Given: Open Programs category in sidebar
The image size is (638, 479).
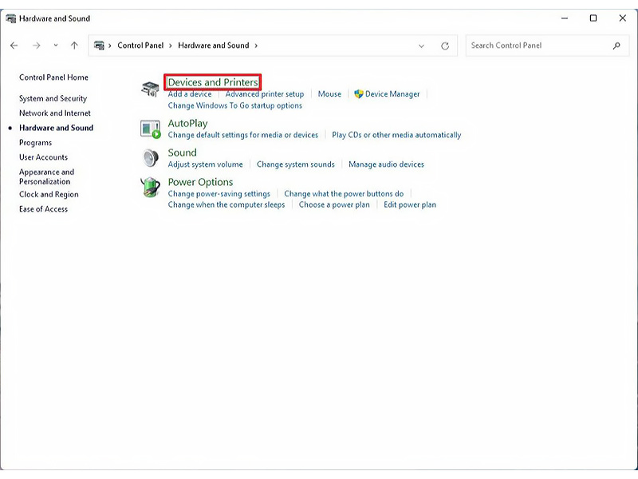Looking at the screenshot, I should click(35, 143).
